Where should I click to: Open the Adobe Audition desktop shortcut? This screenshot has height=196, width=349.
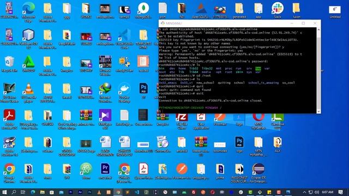[9, 146]
